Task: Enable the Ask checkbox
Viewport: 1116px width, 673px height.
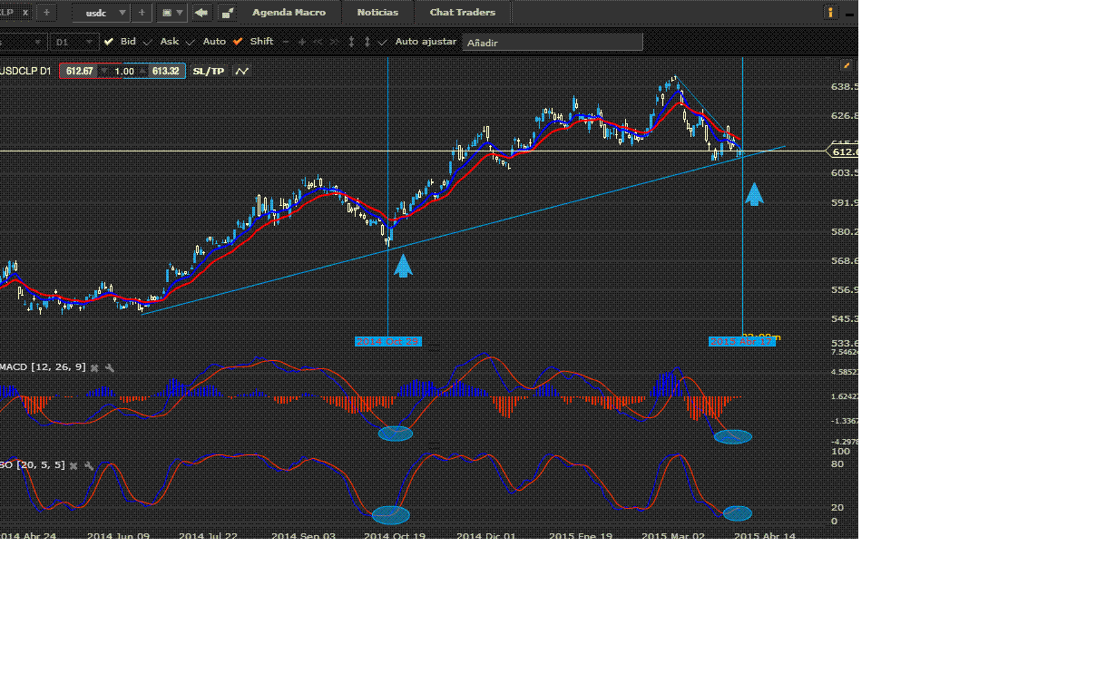Action: (x=150, y=42)
